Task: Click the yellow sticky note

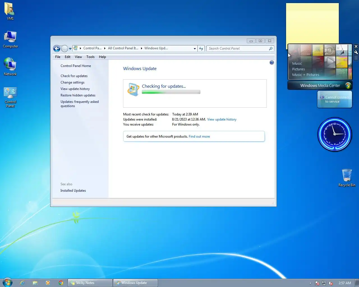Action: 312,23
